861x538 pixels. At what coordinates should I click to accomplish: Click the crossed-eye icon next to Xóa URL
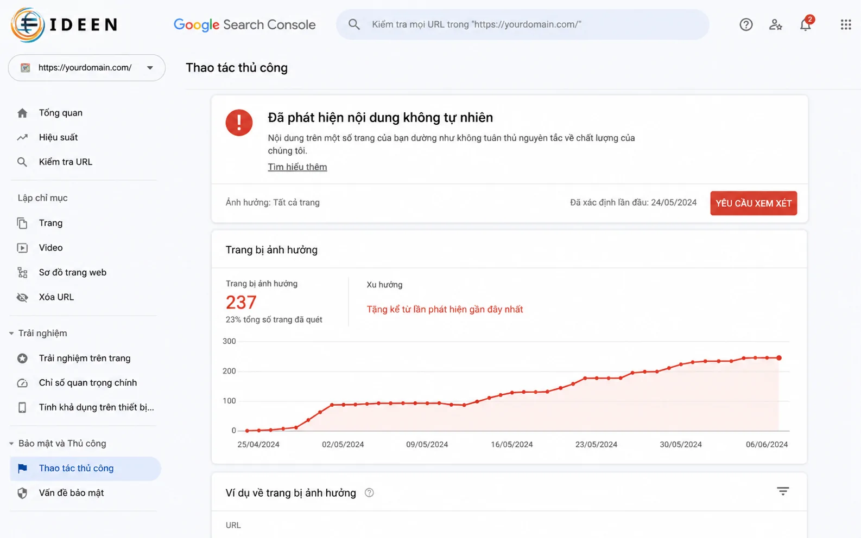click(x=22, y=297)
